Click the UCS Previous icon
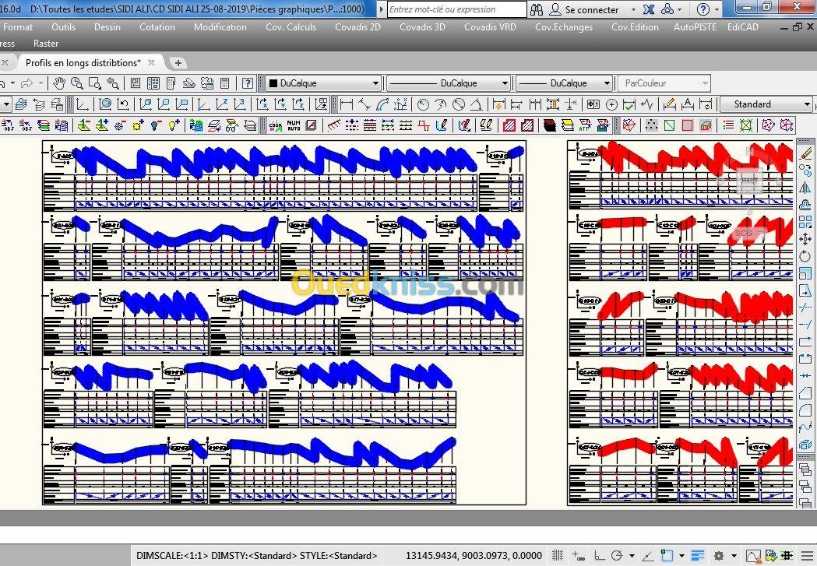817x566 pixels. click(x=123, y=104)
